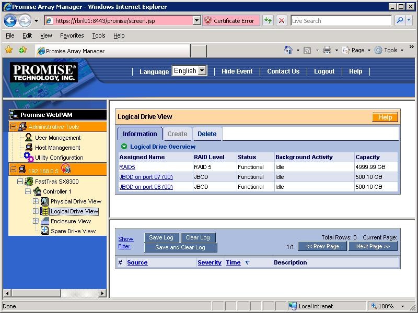418x313 pixels.
Task: Collapse the Administrative Tools tree section
Action: point(14,127)
